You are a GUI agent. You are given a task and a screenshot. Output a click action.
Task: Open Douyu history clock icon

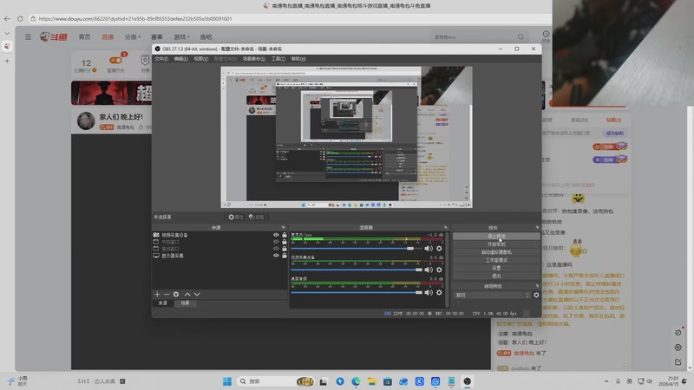547,34
